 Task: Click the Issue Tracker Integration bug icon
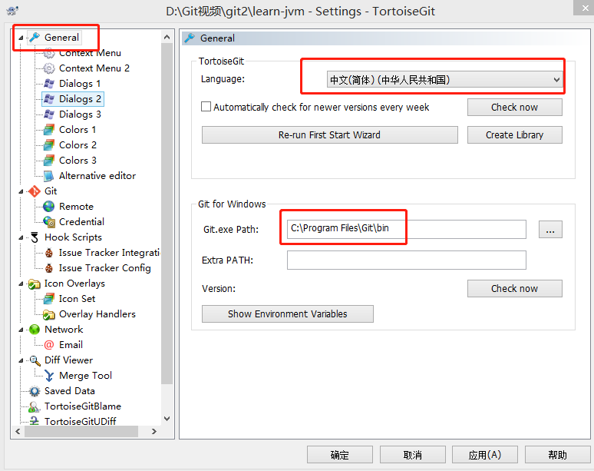pyautogui.click(x=49, y=253)
